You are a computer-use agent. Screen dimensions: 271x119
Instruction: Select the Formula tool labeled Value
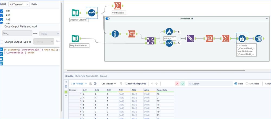click(x=169, y=32)
